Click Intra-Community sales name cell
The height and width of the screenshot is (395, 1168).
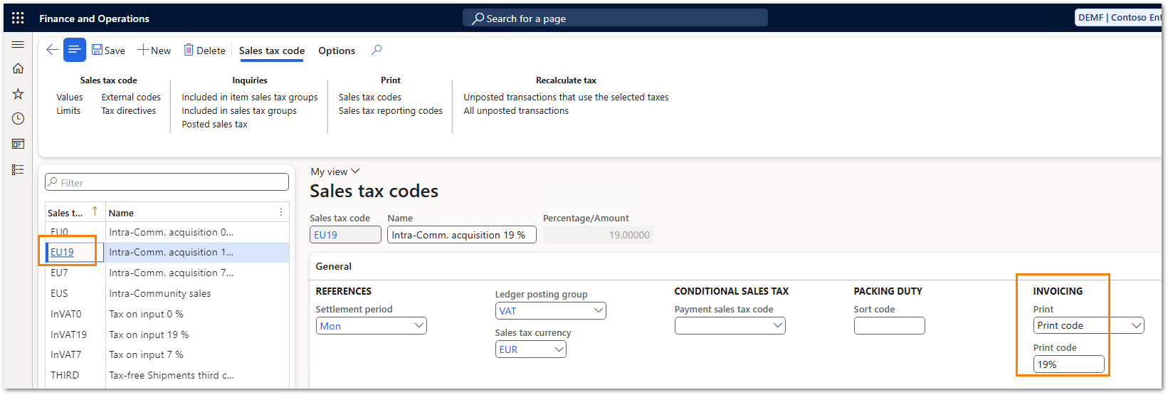[160, 293]
